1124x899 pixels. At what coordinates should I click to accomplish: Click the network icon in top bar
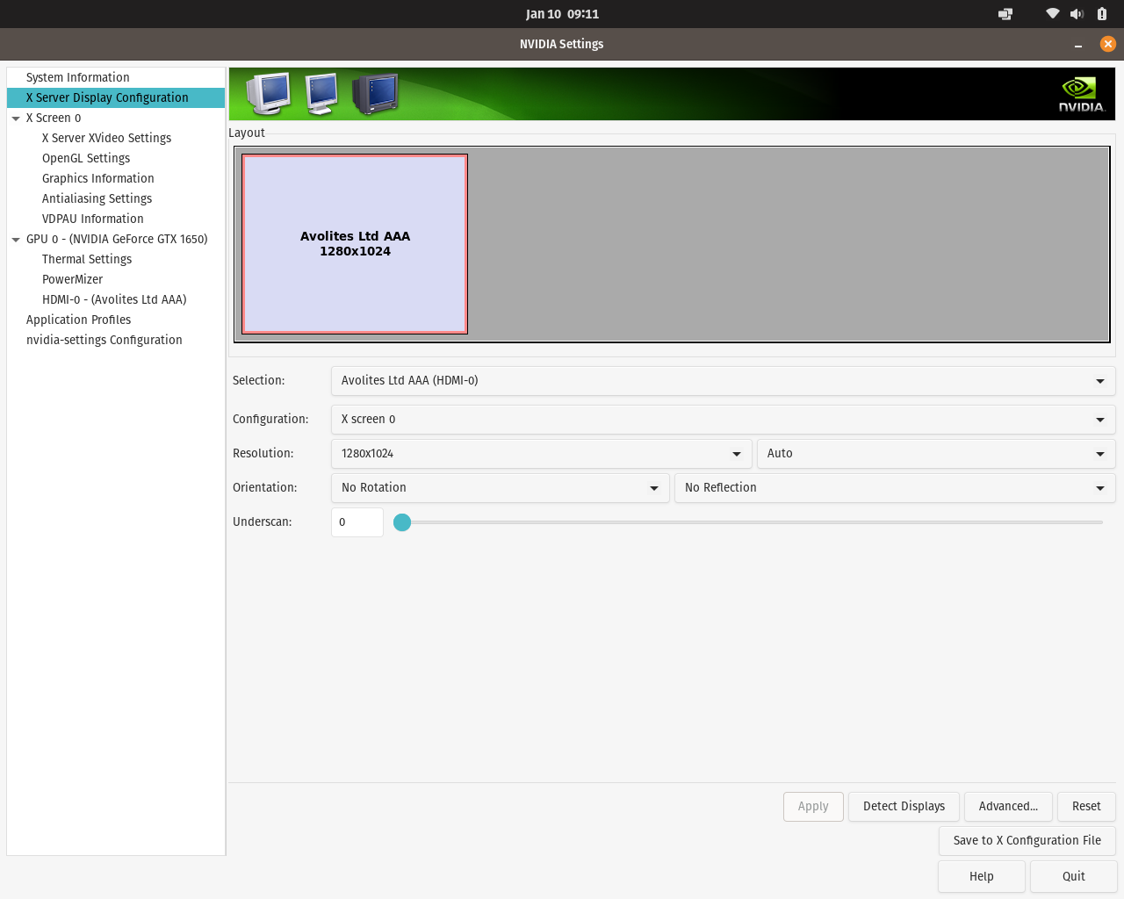[1052, 14]
